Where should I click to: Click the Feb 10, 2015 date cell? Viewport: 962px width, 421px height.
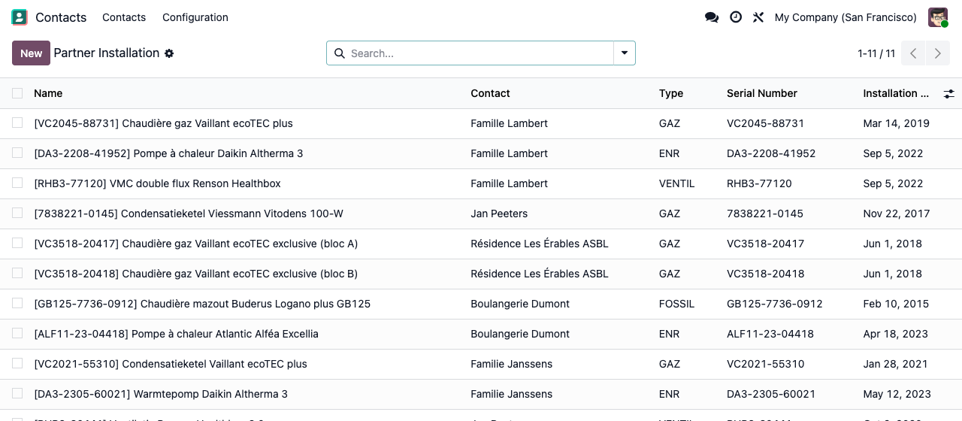[896, 304]
